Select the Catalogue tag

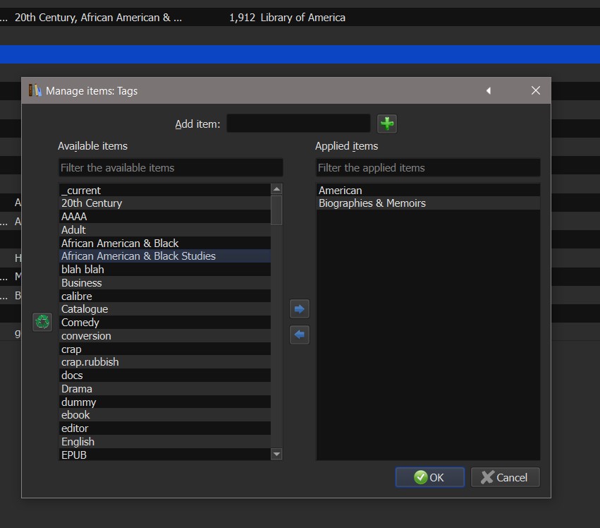point(164,309)
